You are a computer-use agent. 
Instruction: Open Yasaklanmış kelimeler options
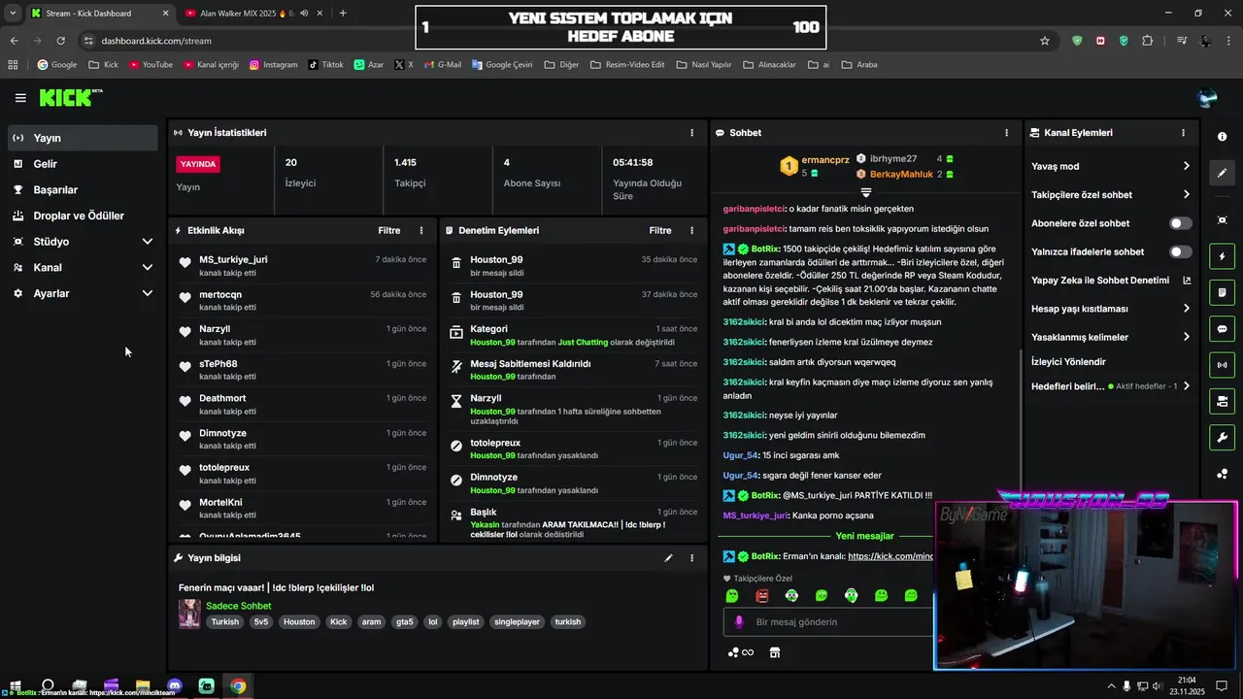[1111, 338]
